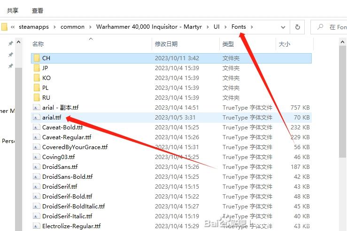Click the Electrolize-Regular.ttf file icon

pos(36,226)
